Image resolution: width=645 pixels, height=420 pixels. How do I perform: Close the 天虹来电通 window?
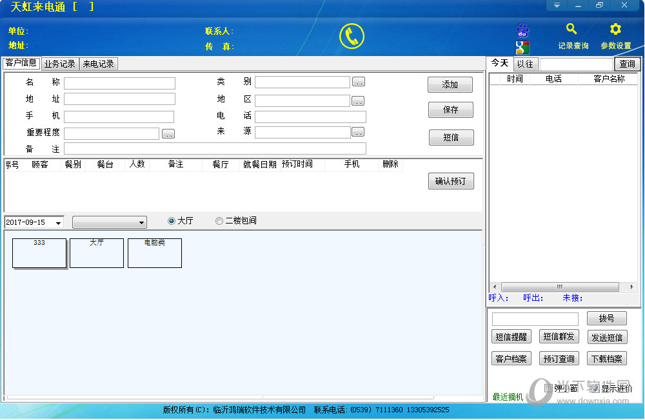click(x=624, y=5)
